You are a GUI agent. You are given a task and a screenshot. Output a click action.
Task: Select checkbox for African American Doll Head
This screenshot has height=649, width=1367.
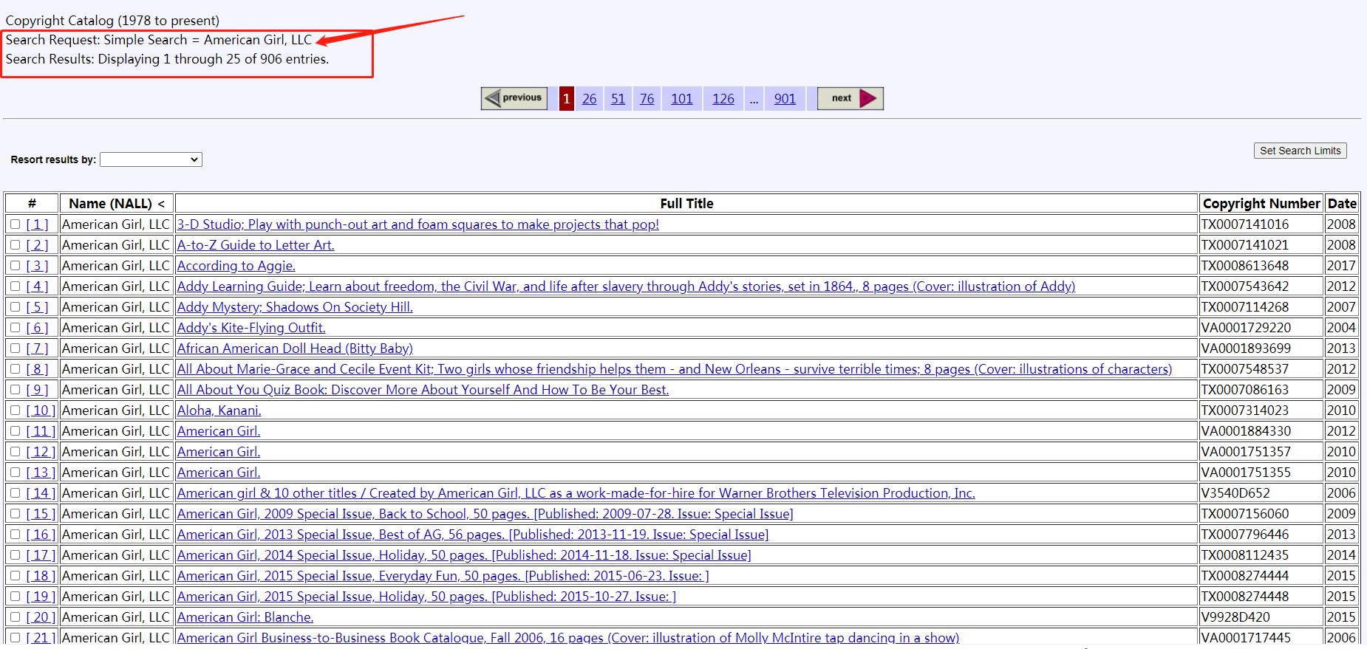click(15, 348)
